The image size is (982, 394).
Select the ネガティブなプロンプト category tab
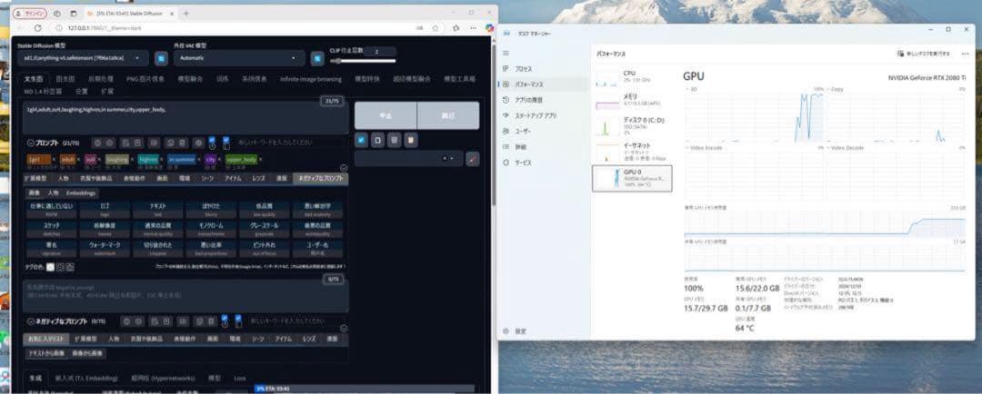tap(320, 178)
